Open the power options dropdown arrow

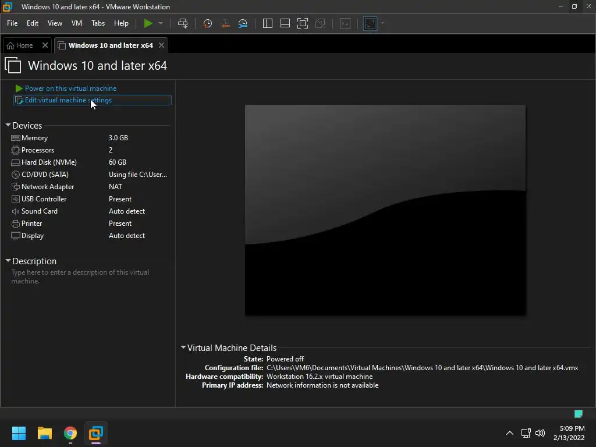click(x=161, y=23)
